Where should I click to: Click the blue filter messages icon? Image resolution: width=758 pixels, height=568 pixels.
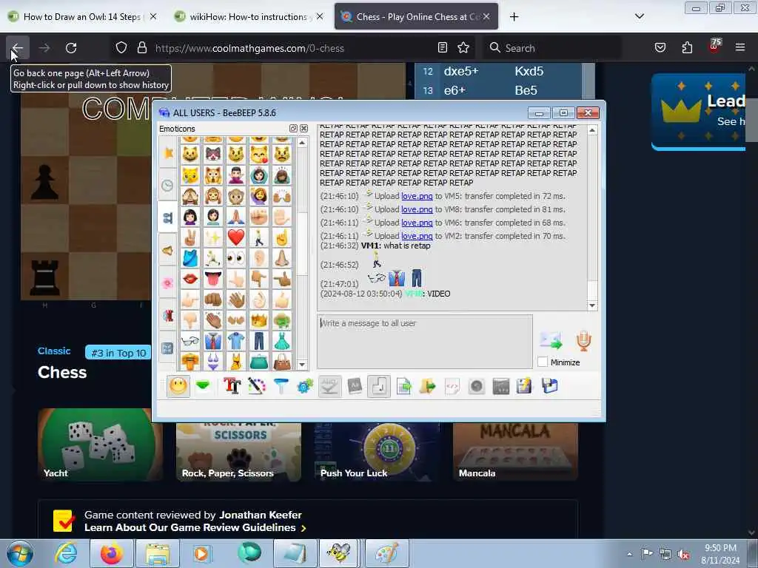[x=281, y=386]
